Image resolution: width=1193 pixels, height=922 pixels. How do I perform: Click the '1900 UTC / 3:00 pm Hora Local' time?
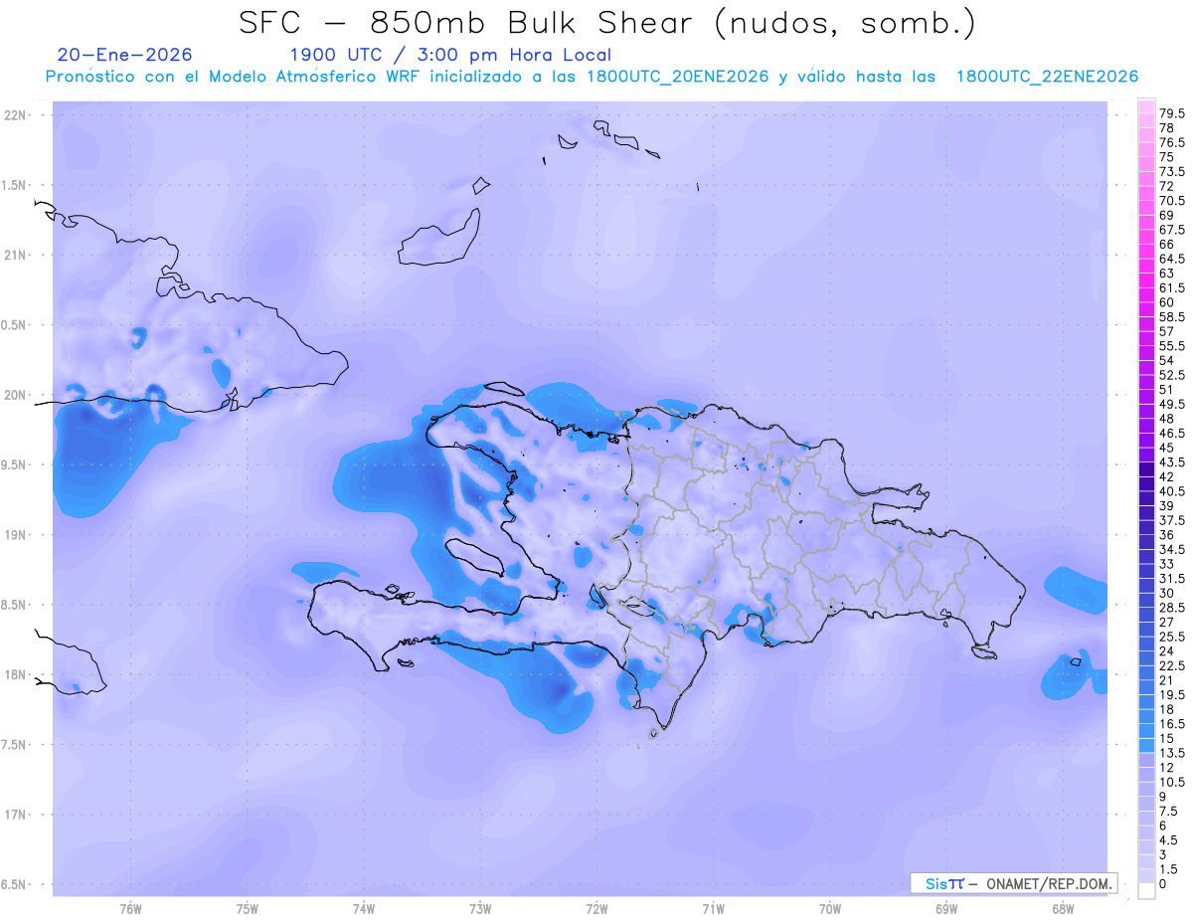click(450, 56)
